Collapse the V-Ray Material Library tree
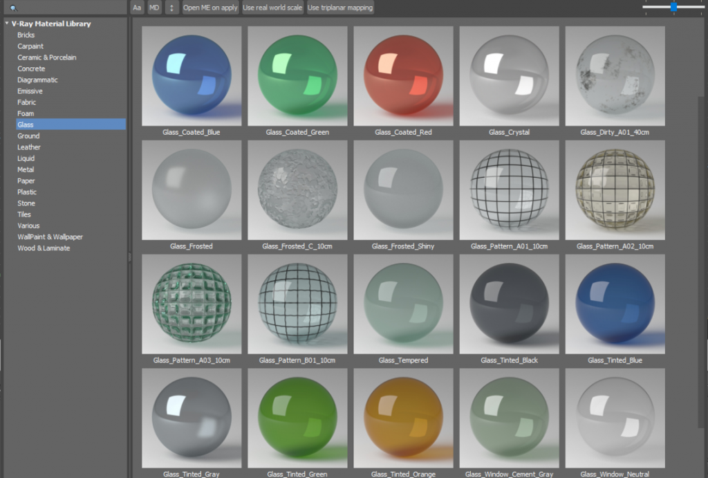The image size is (708, 478). [7, 24]
